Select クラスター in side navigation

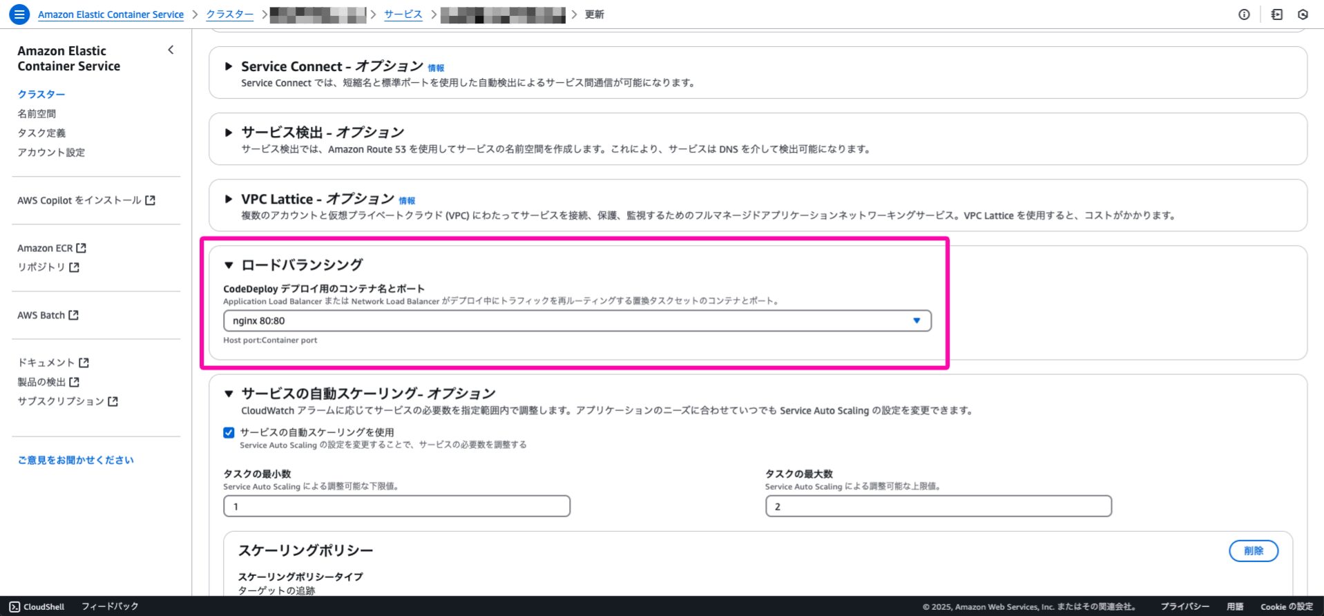pos(41,94)
